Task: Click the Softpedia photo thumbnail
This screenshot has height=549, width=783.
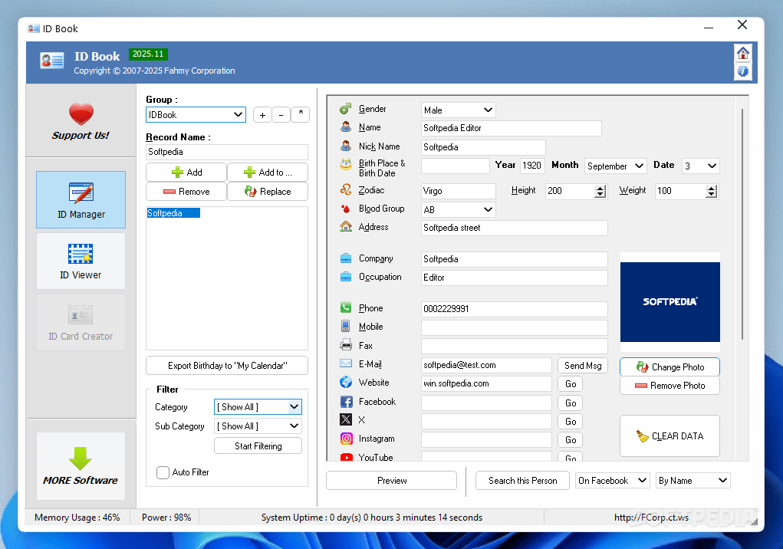Action: (669, 302)
